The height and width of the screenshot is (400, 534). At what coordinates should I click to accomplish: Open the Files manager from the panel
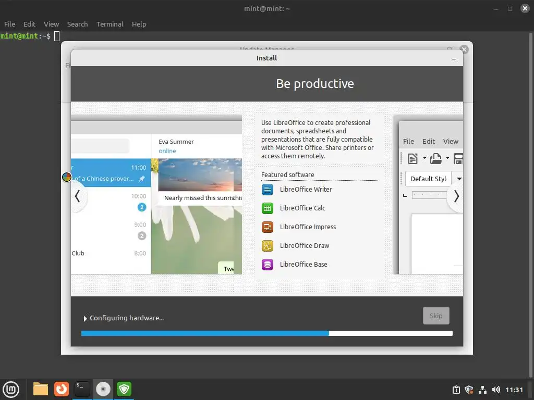pos(41,389)
